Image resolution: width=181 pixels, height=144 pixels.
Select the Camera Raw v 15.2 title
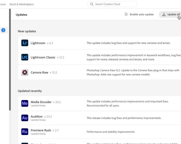44,73
